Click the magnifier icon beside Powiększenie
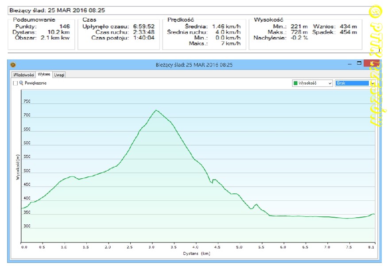The width and height of the screenshot is (388, 266). (21, 83)
